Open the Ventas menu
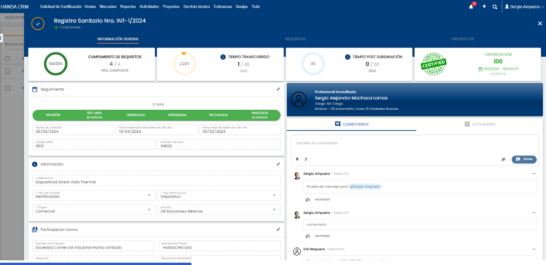This screenshot has width=546, height=265. tap(90, 6)
